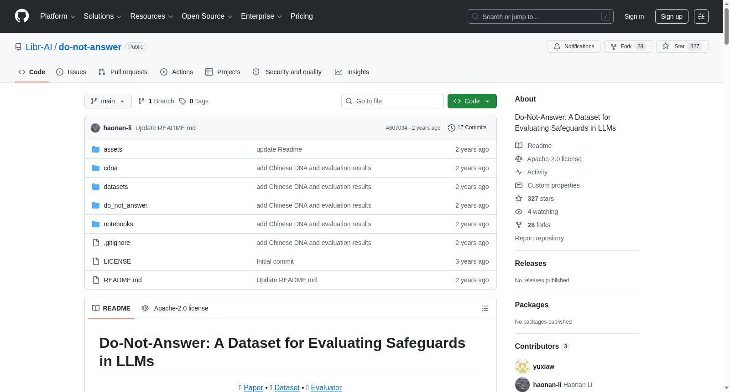
Task: Open the Releases heading link
Action: pyautogui.click(x=531, y=263)
